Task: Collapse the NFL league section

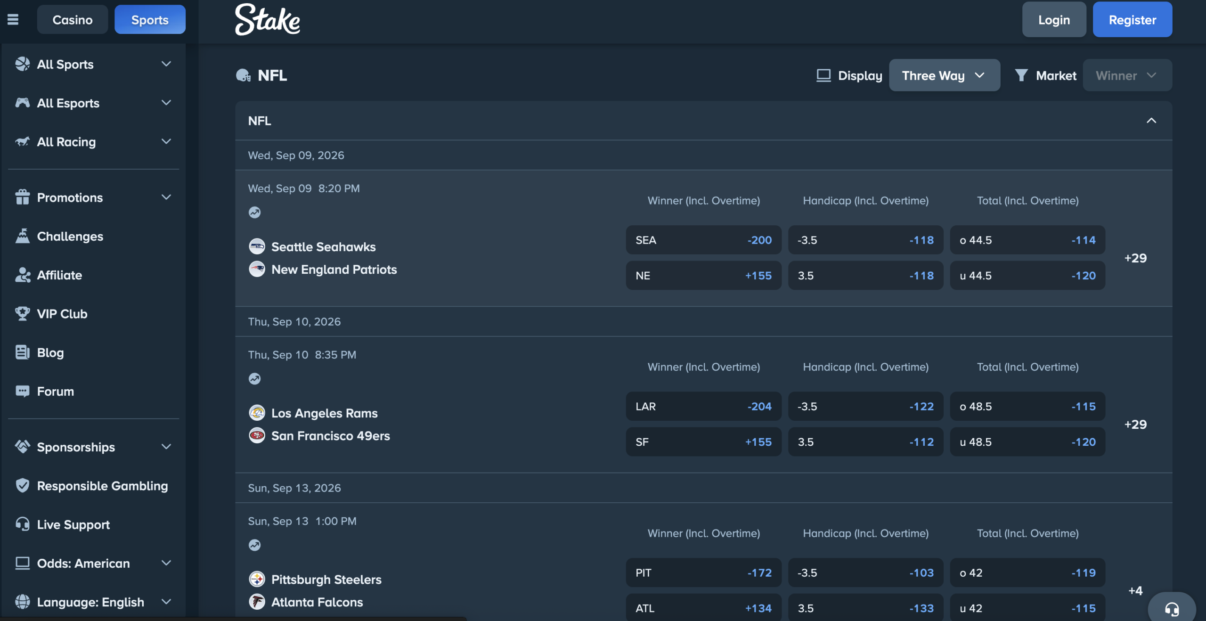Action: pyautogui.click(x=1151, y=121)
